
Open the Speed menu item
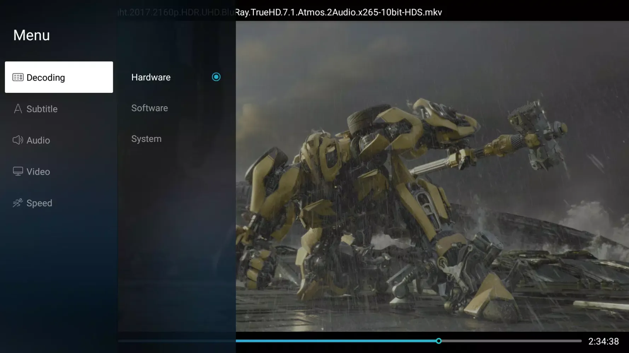coord(59,203)
